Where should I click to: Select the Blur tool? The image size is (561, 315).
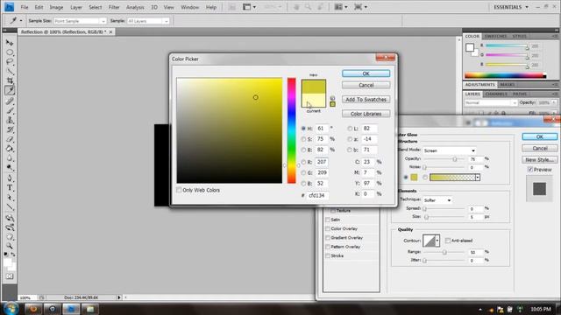click(x=10, y=157)
